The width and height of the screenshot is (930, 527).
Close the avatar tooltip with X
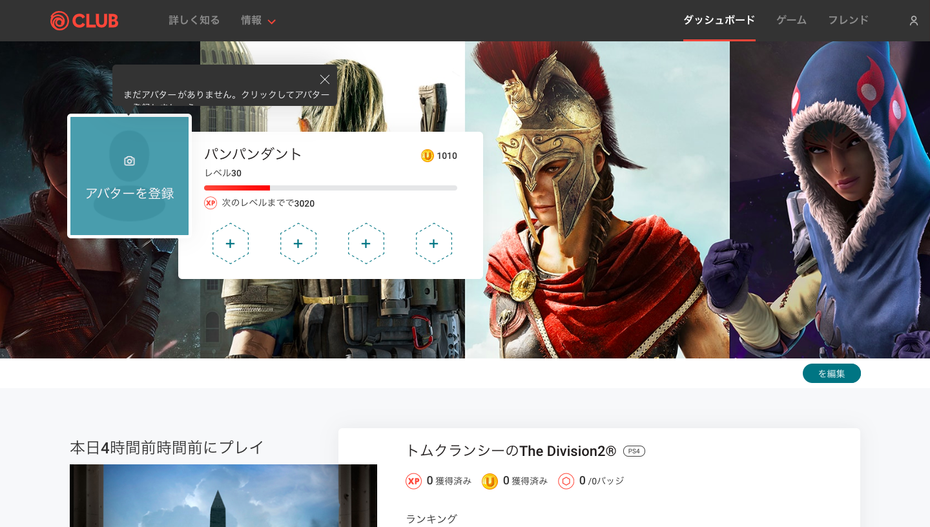point(325,79)
